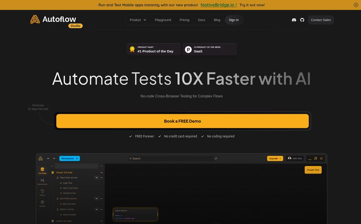
Task: Go to the Playground page
Action: [163, 20]
